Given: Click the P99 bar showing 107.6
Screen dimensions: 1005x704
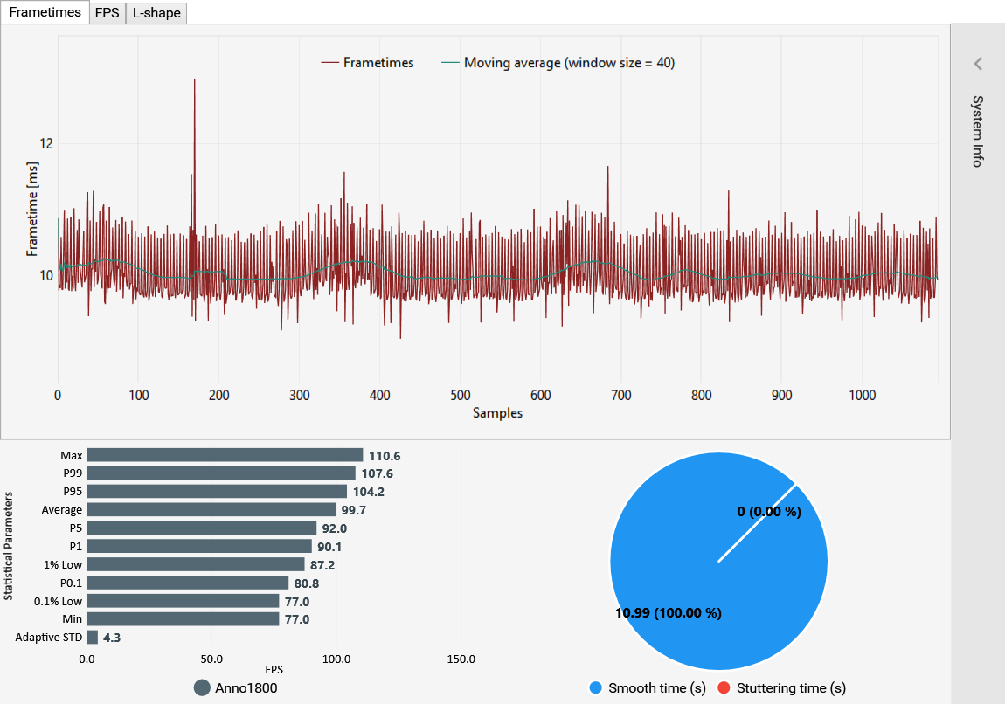Looking at the screenshot, I should tap(221, 473).
